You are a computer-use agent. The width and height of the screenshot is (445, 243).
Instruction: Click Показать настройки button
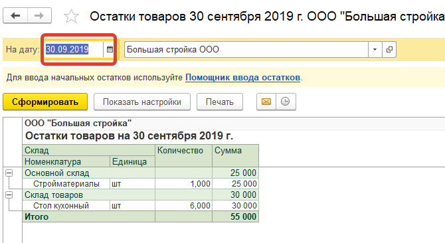click(142, 102)
